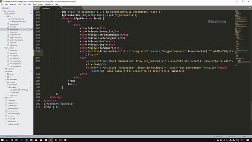
Task: Show hidden system tray icons
Action: pyautogui.click(x=215, y=140)
